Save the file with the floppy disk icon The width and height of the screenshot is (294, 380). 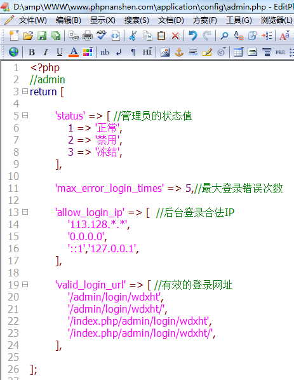(42, 36)
